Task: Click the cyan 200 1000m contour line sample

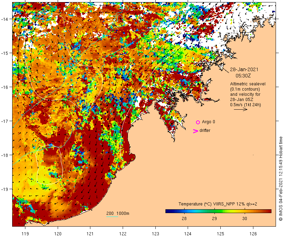Action: pos(112,217)
